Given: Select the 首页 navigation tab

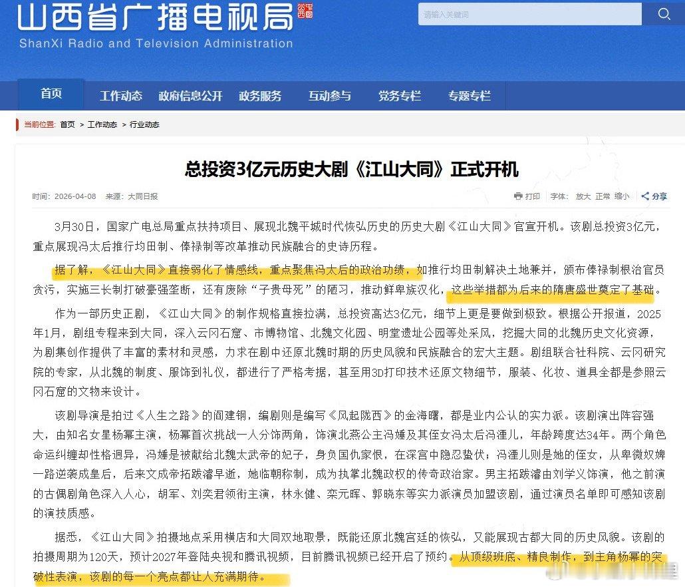Looking at the screenshot, I should click(x=50, y=95).
